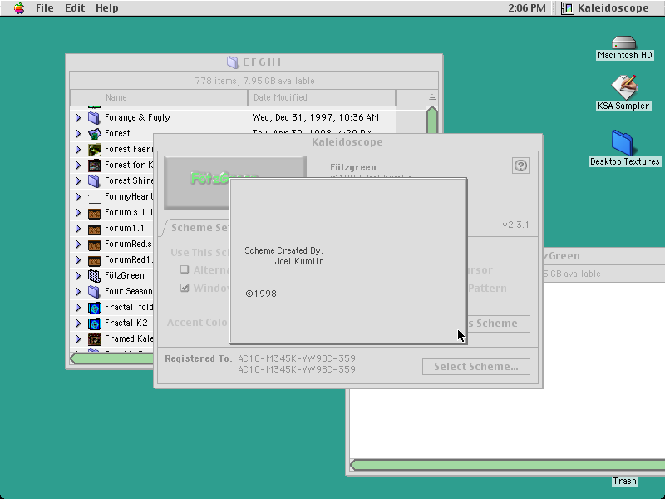This screenshot has height=499, width=665.
Task: Expand the Four Season folder triangle
Action: point(78,292)
